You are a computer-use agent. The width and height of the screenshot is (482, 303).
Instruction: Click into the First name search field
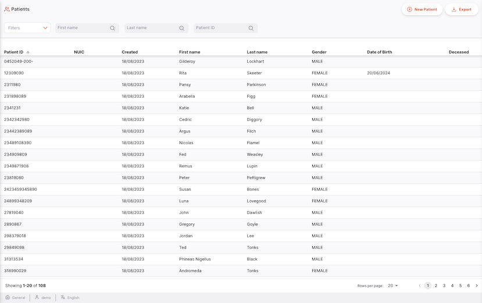coord(81,28)
